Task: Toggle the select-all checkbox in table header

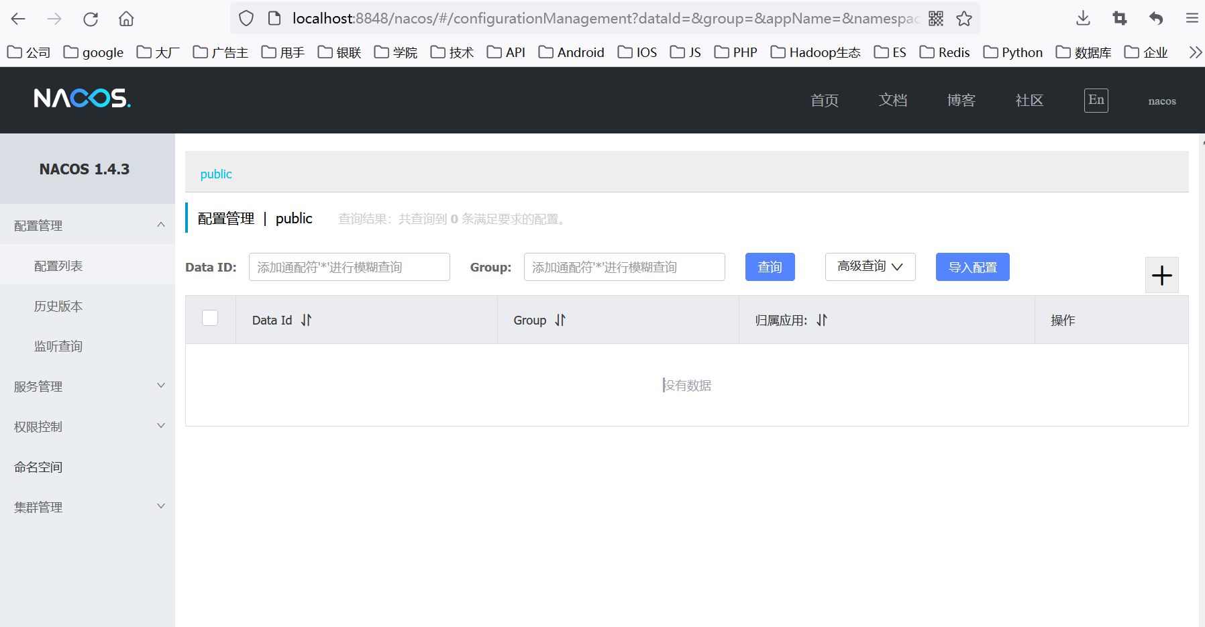Action: pyautogui.click(x=210, y=318)
